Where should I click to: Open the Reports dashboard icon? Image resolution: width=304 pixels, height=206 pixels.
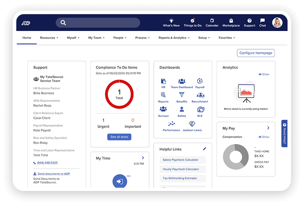(163, 95)
